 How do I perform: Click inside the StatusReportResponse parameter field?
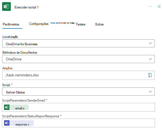tap(94, 123)
